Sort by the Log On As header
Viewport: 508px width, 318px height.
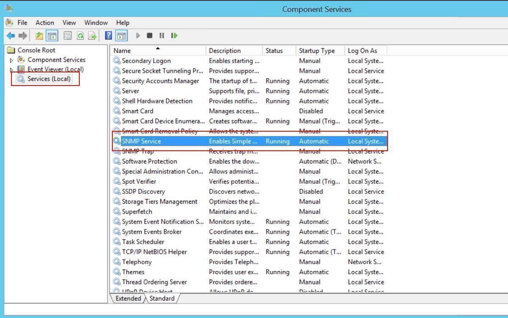pos(366,50)
